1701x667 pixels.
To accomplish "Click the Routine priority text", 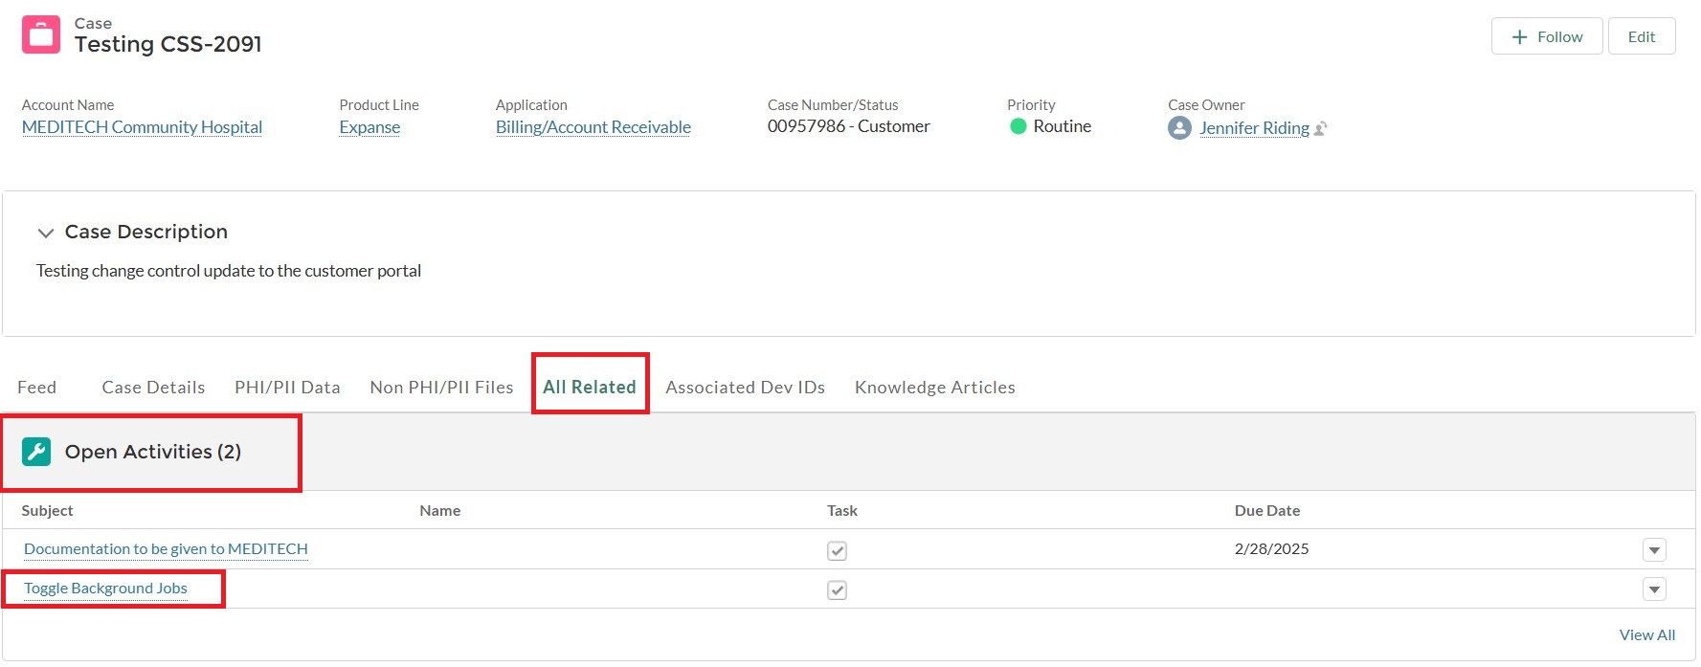I will point(1063,126).
